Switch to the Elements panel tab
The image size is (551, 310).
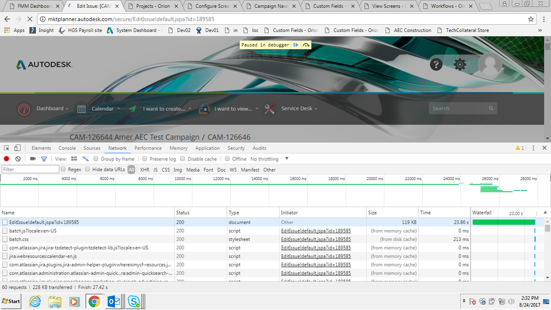click(41, 148)
